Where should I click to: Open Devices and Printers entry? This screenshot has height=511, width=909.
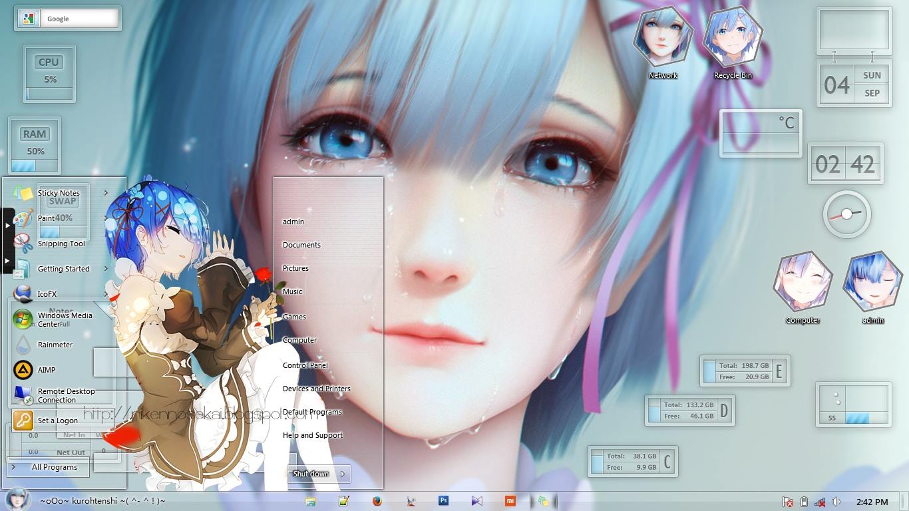[x=316, y=389]
